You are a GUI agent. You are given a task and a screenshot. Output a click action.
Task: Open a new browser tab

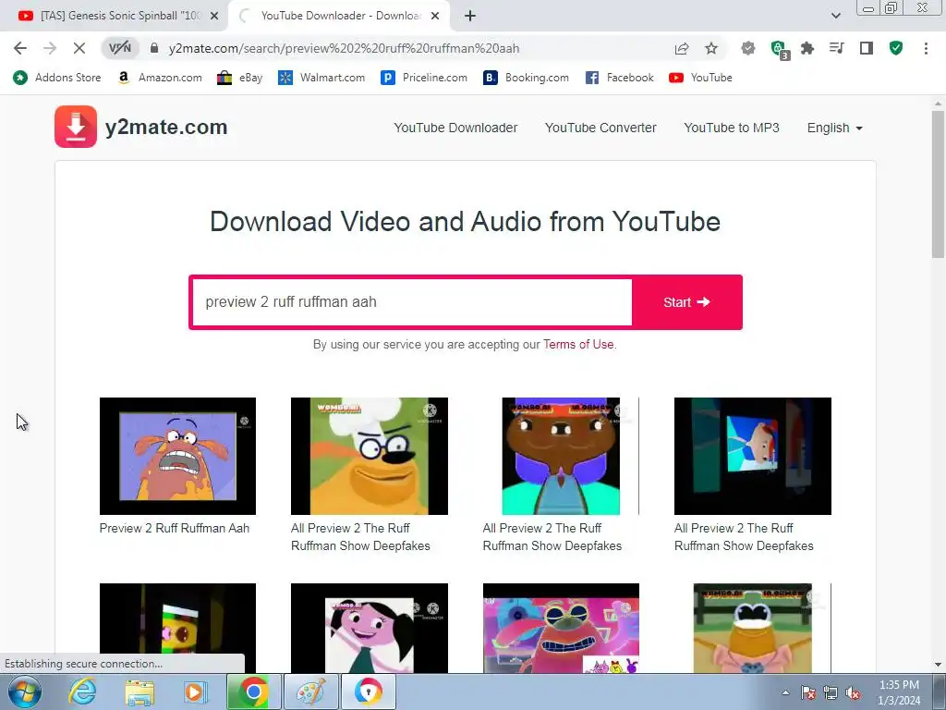(470, 17)
